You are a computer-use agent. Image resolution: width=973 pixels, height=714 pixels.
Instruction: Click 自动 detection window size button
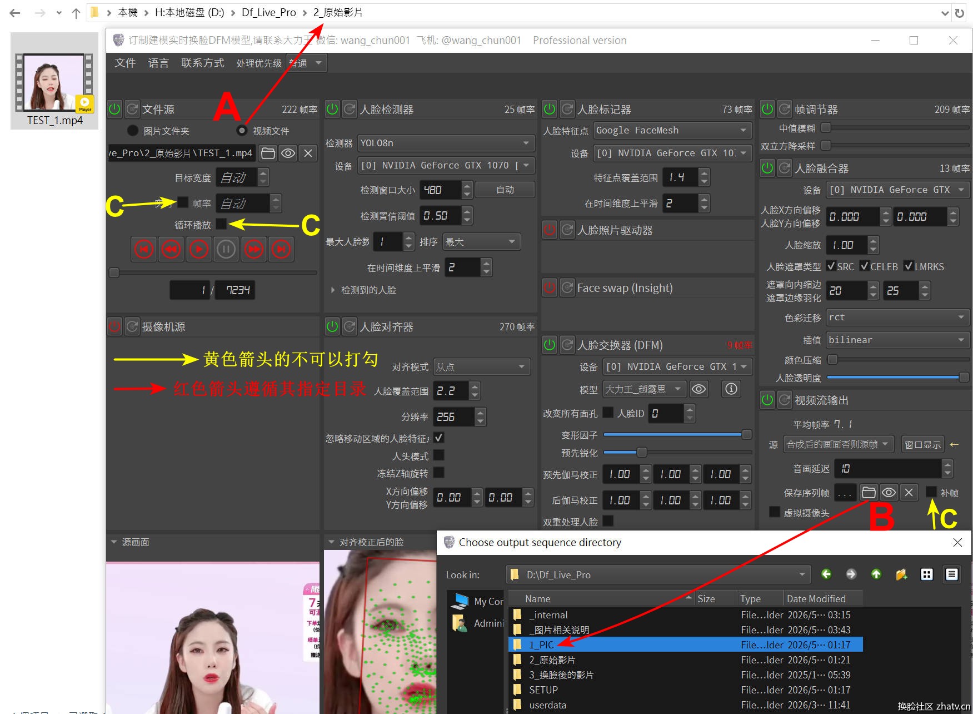point(505,190)
